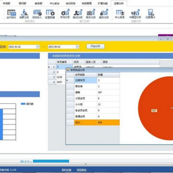This screenshot has height=173, width=173.
Task: Expand the start date 2015-01-01 dropdown arrow
Action: [x=38, y=47]
